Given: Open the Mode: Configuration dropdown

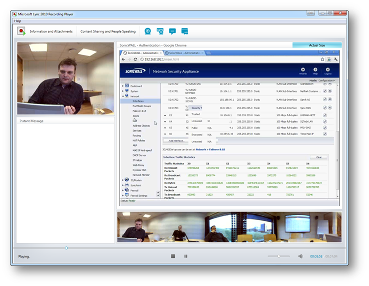Looking at the screenshot, I should click(322, 81).
